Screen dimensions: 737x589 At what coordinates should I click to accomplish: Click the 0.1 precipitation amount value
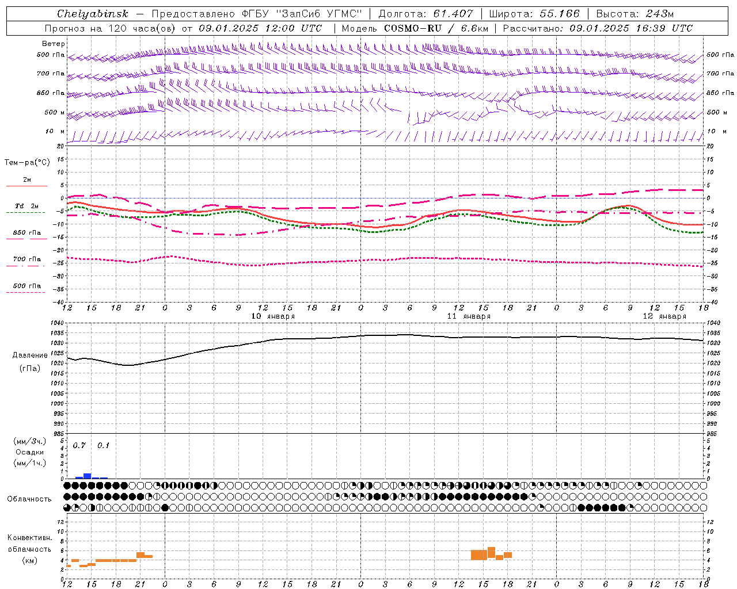pos(104,446)
